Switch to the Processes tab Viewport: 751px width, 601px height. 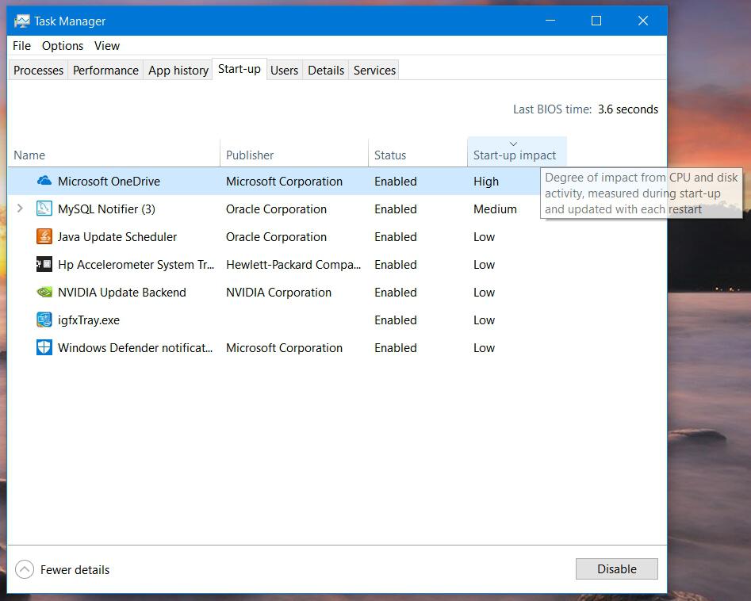click(38, 71)
